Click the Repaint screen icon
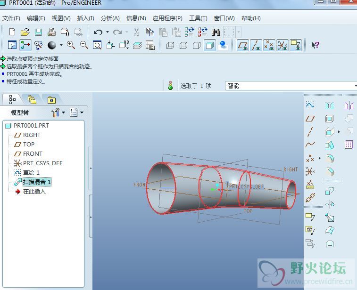This screenshot has height=290, width=357. pos(12,45)
